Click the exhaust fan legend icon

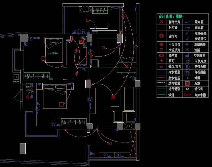[161, 56]
